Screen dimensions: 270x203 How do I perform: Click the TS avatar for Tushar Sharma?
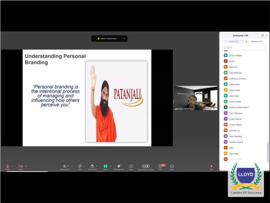coord(226,119)
